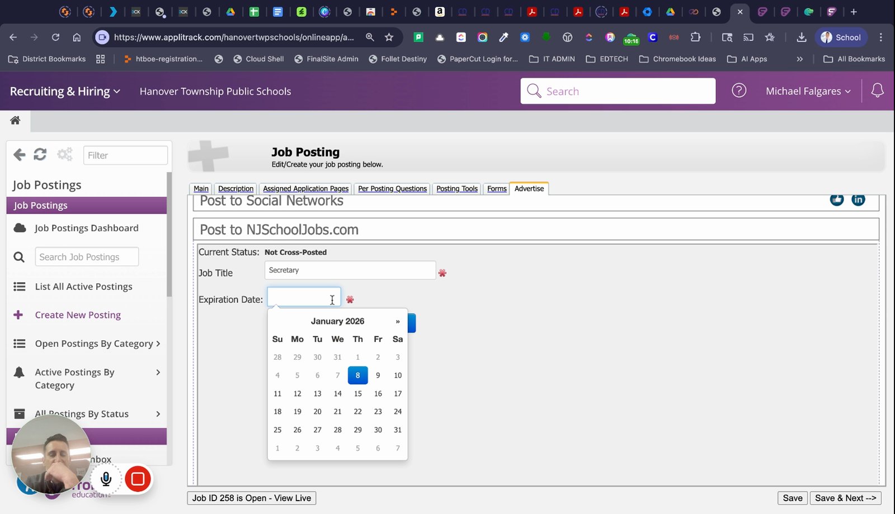Click the back arrow in sidebar toolbar
The image size is (895, 514).
[19, 155]
